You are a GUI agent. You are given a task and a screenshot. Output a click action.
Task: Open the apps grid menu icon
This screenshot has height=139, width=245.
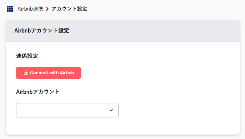pos(10,9)
